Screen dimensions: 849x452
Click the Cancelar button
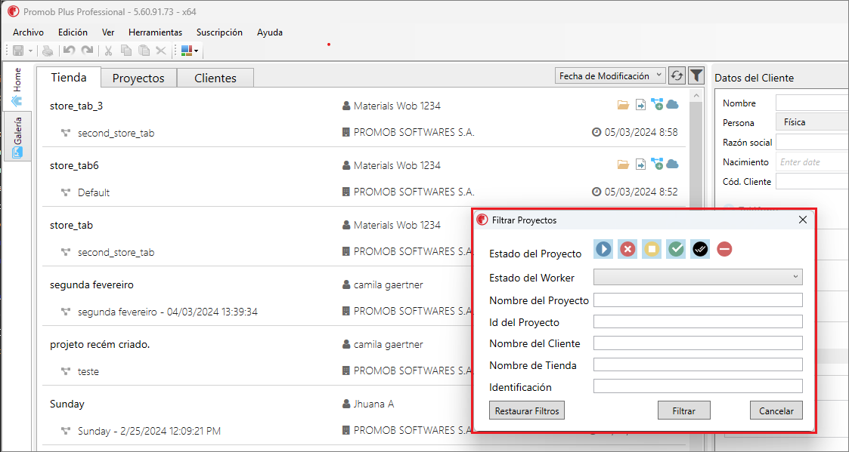[776, 410]
